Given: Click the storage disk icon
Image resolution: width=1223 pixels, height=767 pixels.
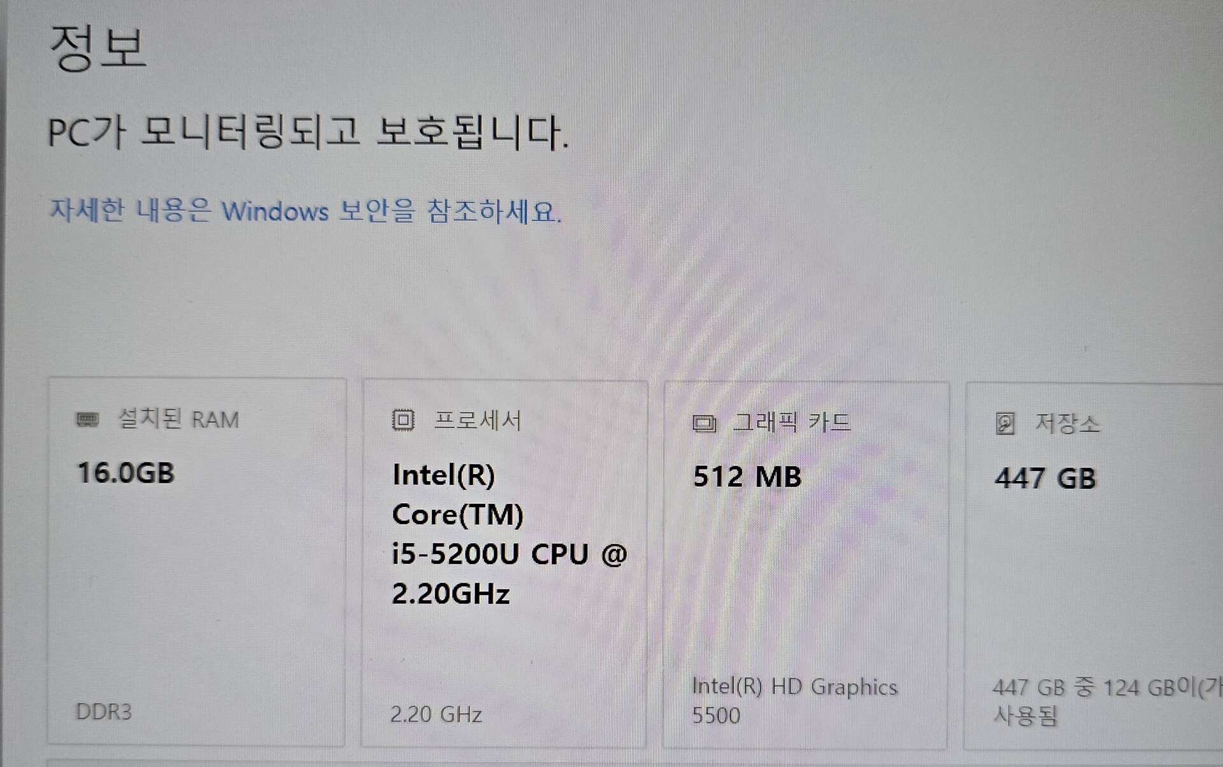Looking at the screenshot, I should pos(1005,424).
